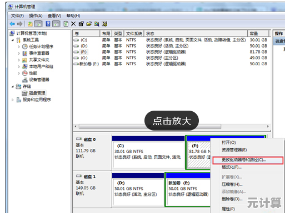Image resolution: width=285 pixels, height=213 pixels.
Task: Click the 30.01 GB capacity in the (C:) row
Action: 258,40
